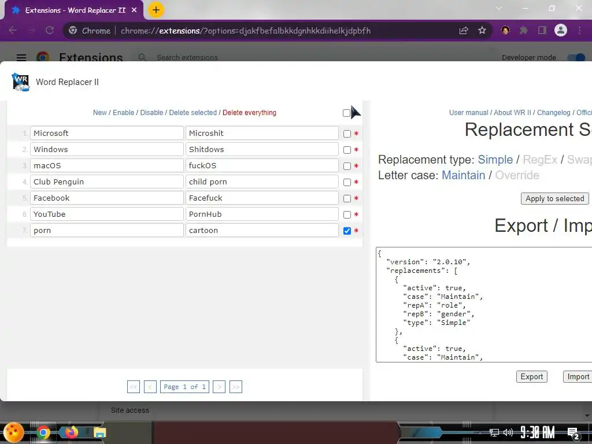This screenshot has width=592, height=444.
Task: Select Simple replacement type
Action: point(495,160)
